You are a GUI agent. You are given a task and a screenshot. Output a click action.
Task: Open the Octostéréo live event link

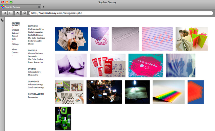tap(34, 72)
